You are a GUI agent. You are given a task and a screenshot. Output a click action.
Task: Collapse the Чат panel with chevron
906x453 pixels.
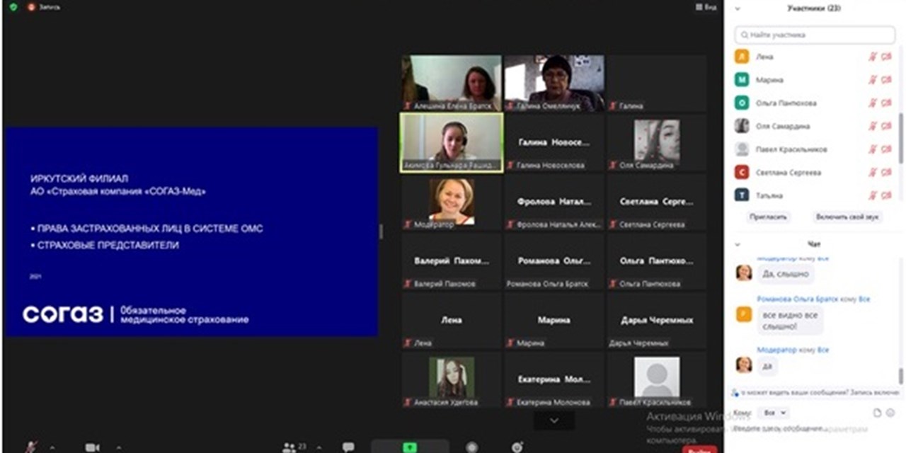click(738, 244)
